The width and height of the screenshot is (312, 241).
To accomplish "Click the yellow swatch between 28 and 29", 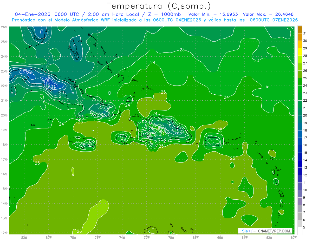I will pos(300,52).
